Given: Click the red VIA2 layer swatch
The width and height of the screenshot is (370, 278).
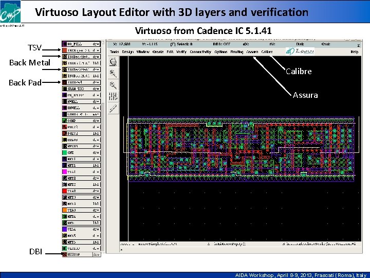Looking at the screenshot, I should click(x=64, y=191).
